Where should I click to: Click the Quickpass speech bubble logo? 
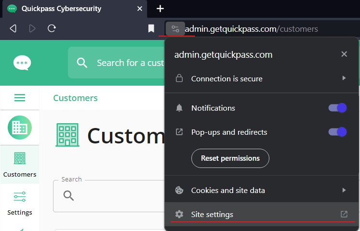(22, 63)
